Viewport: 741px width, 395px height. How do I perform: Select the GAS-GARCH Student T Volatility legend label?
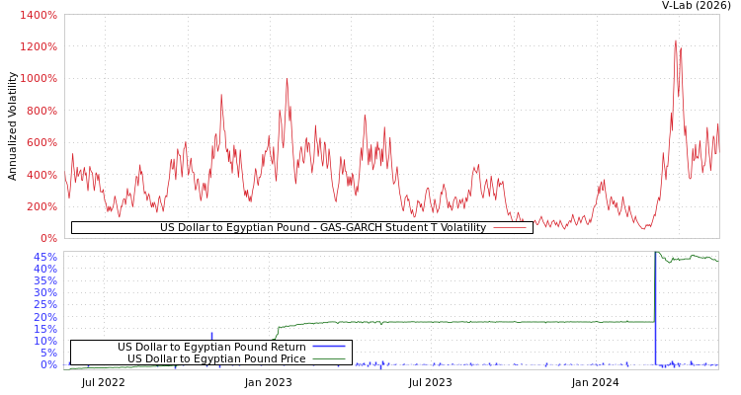point(322,228)
